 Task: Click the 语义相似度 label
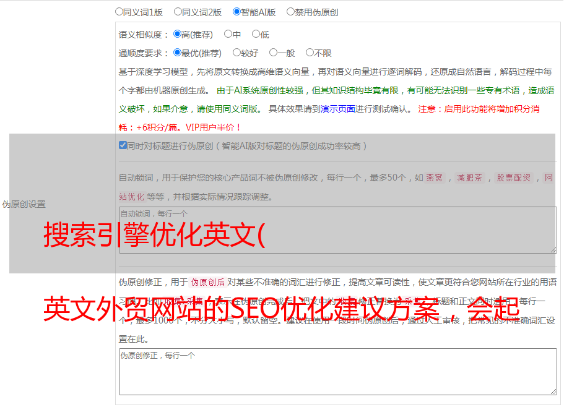point(143,35)
